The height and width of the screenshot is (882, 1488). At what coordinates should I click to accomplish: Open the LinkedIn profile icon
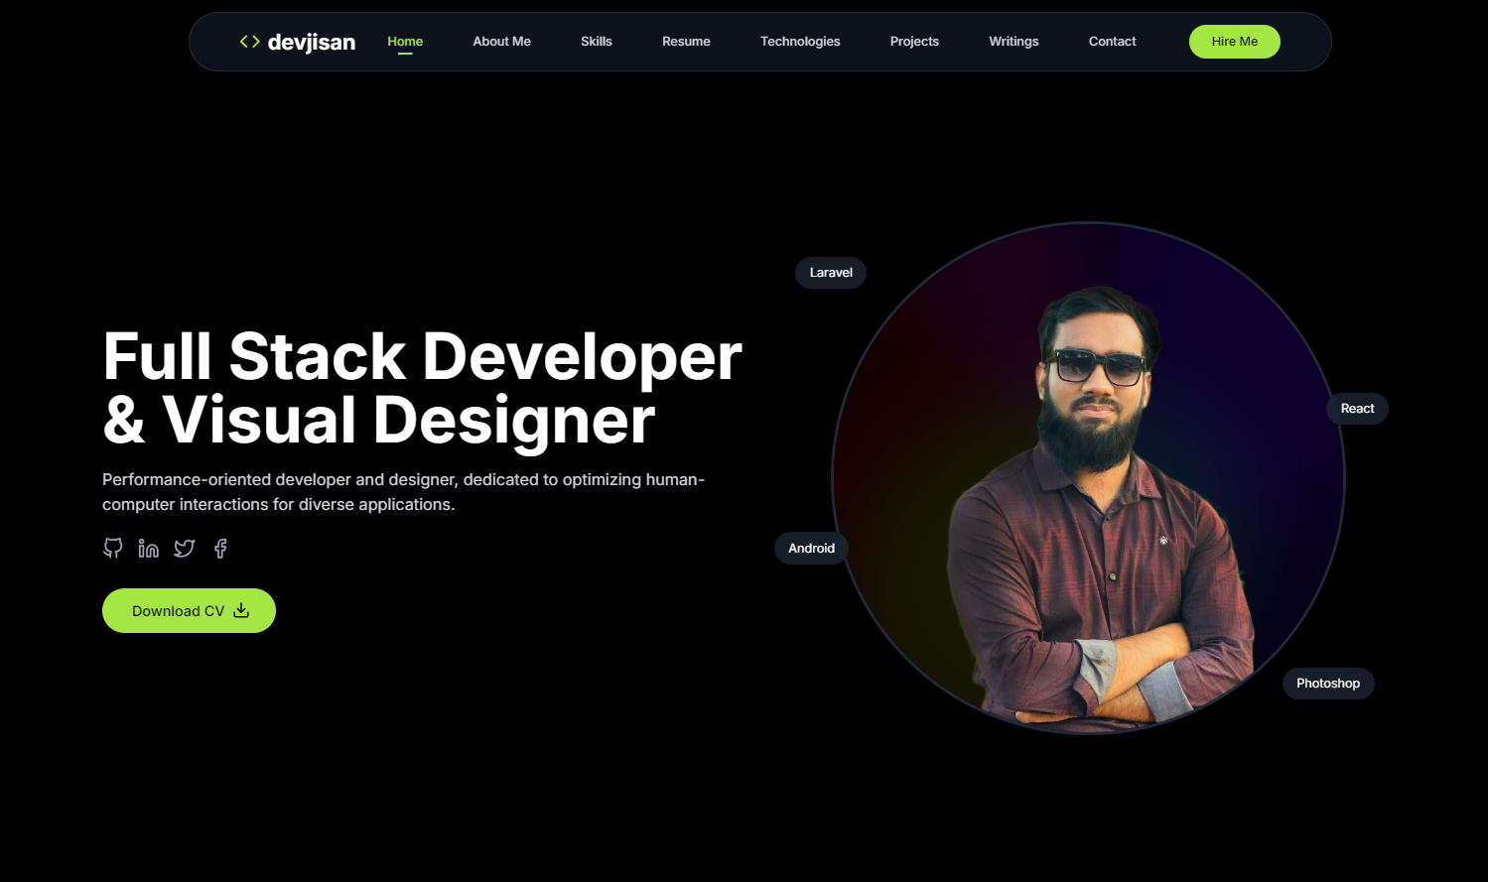(148, 548)
